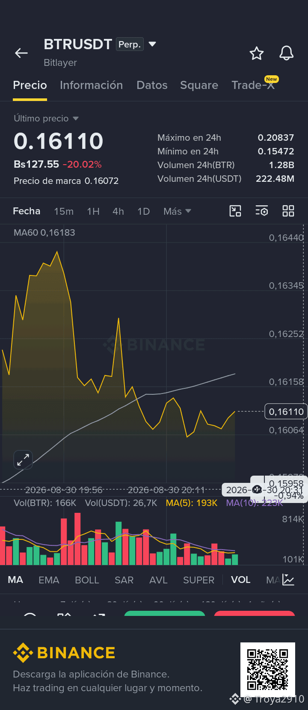Tap the MA60 0,16183 label
The height and width of the screenshot is (710, 308).
(44, 233)
